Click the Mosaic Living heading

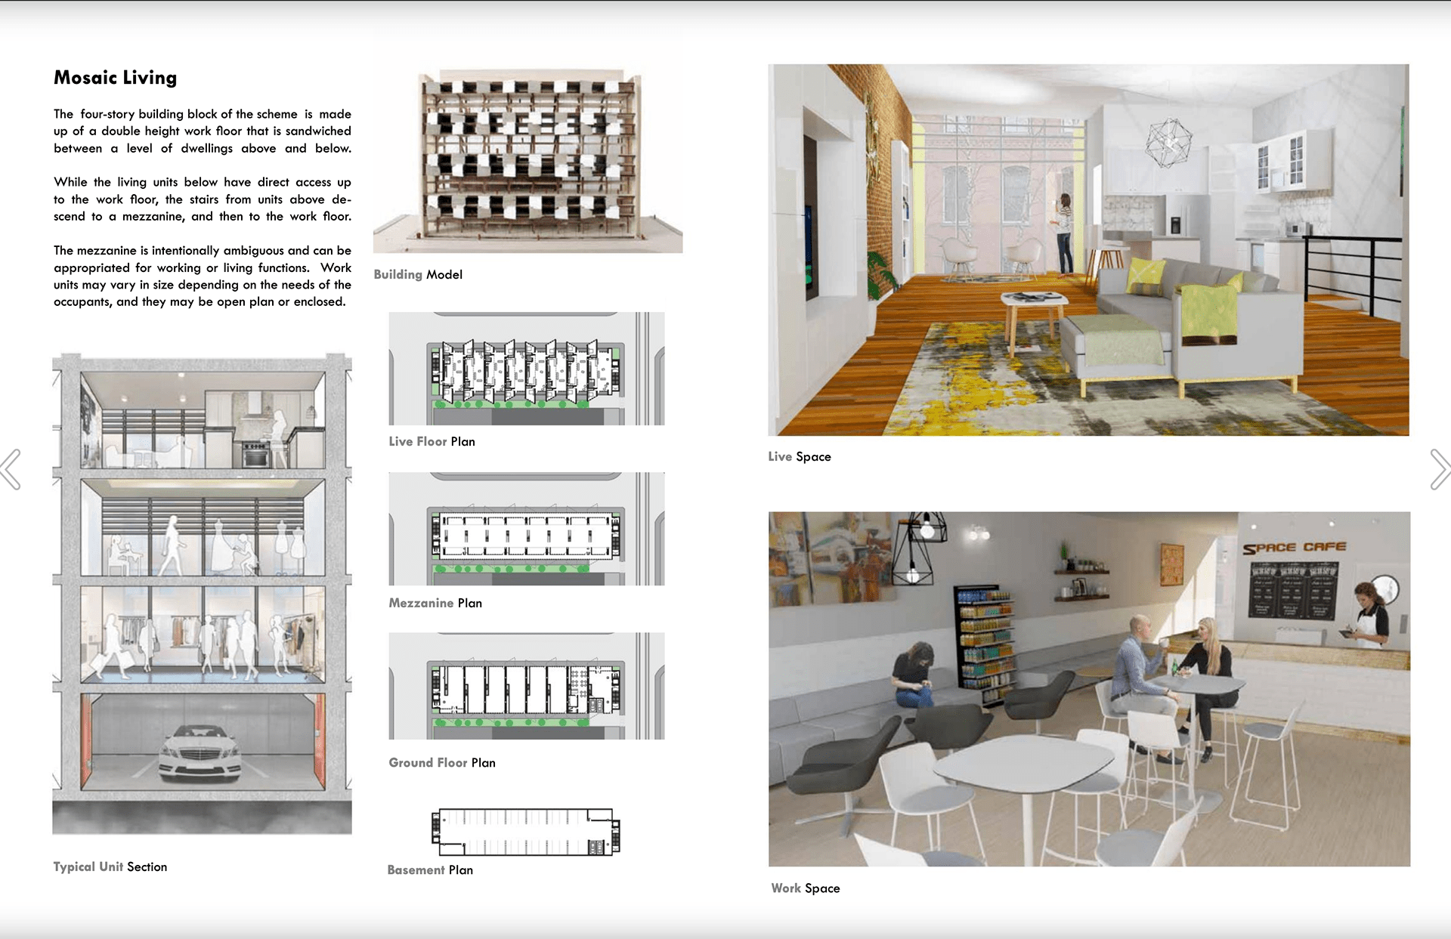115,78
